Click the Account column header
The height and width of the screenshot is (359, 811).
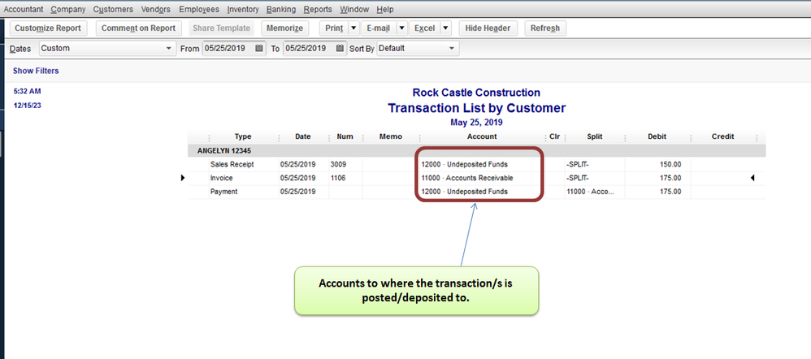(x=482, y=136)
